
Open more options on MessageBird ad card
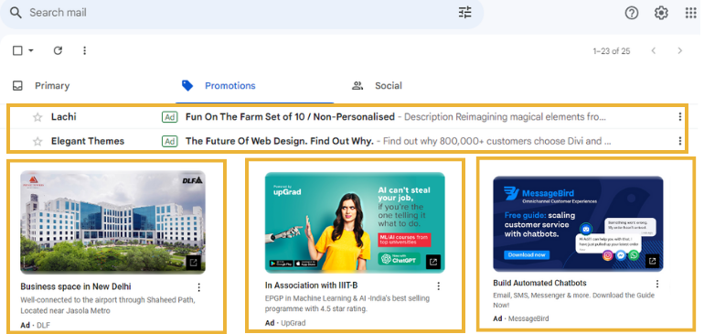pos(657,284)
